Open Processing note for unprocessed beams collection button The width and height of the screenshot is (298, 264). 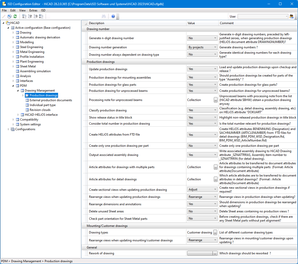tap(216, 100)
